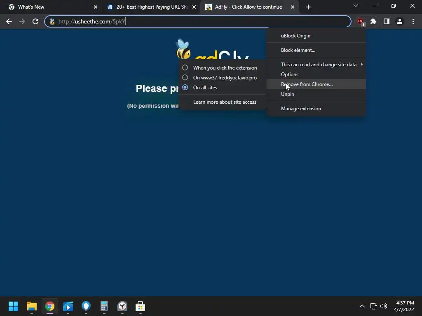The image size is (422, 316).
Task: Open Chrome's three-dot main menu
Action: coord(413,21)
